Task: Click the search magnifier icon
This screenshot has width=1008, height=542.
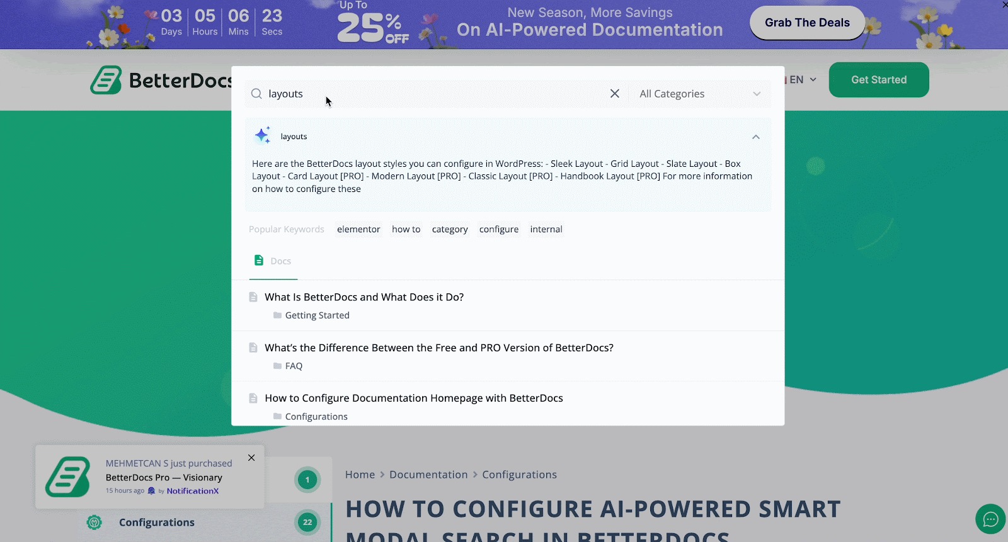Action: coord(256,94)
